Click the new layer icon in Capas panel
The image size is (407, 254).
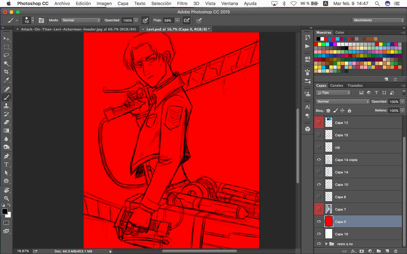coord(387,251)
